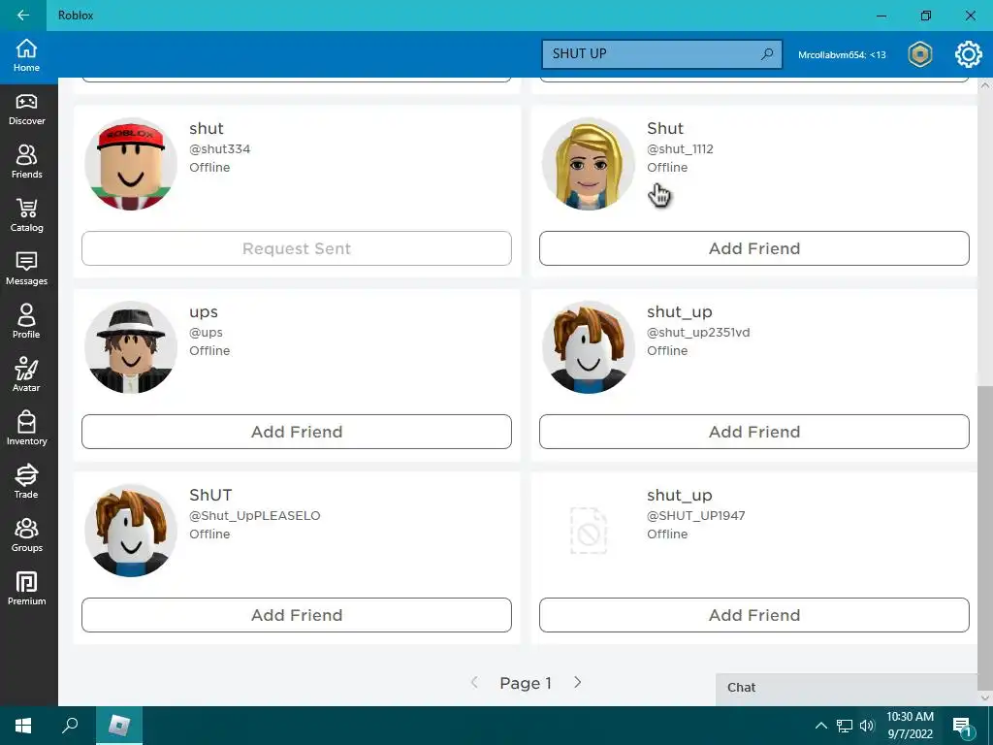The height and width of the screenshot is (745, 993).
Task: Click the Request Sent button for shut334
Action: pos(297,248)
